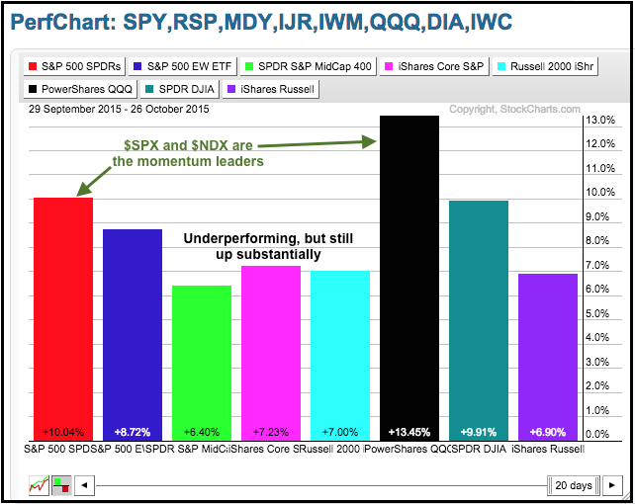Click the +6.40% value label
This screenshot has width=635, height=504.
pos(202,432)
